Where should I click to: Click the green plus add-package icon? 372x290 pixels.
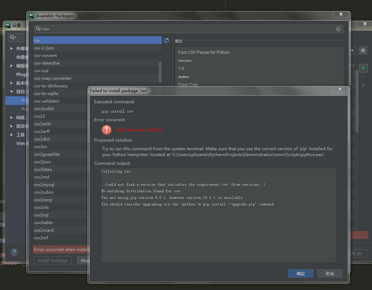[x=363, y=68]
